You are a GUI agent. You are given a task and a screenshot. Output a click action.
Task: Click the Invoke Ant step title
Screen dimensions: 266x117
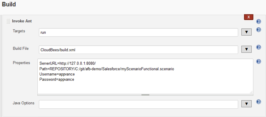pyautogui.click(x=22, y=21)
